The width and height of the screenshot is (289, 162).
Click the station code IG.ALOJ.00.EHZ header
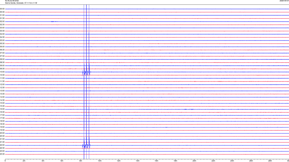[x=12, y=1]
